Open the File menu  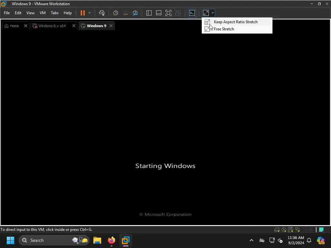[7, 13]
